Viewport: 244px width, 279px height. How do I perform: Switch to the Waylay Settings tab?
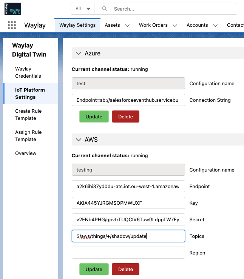[x=77, y=25]
